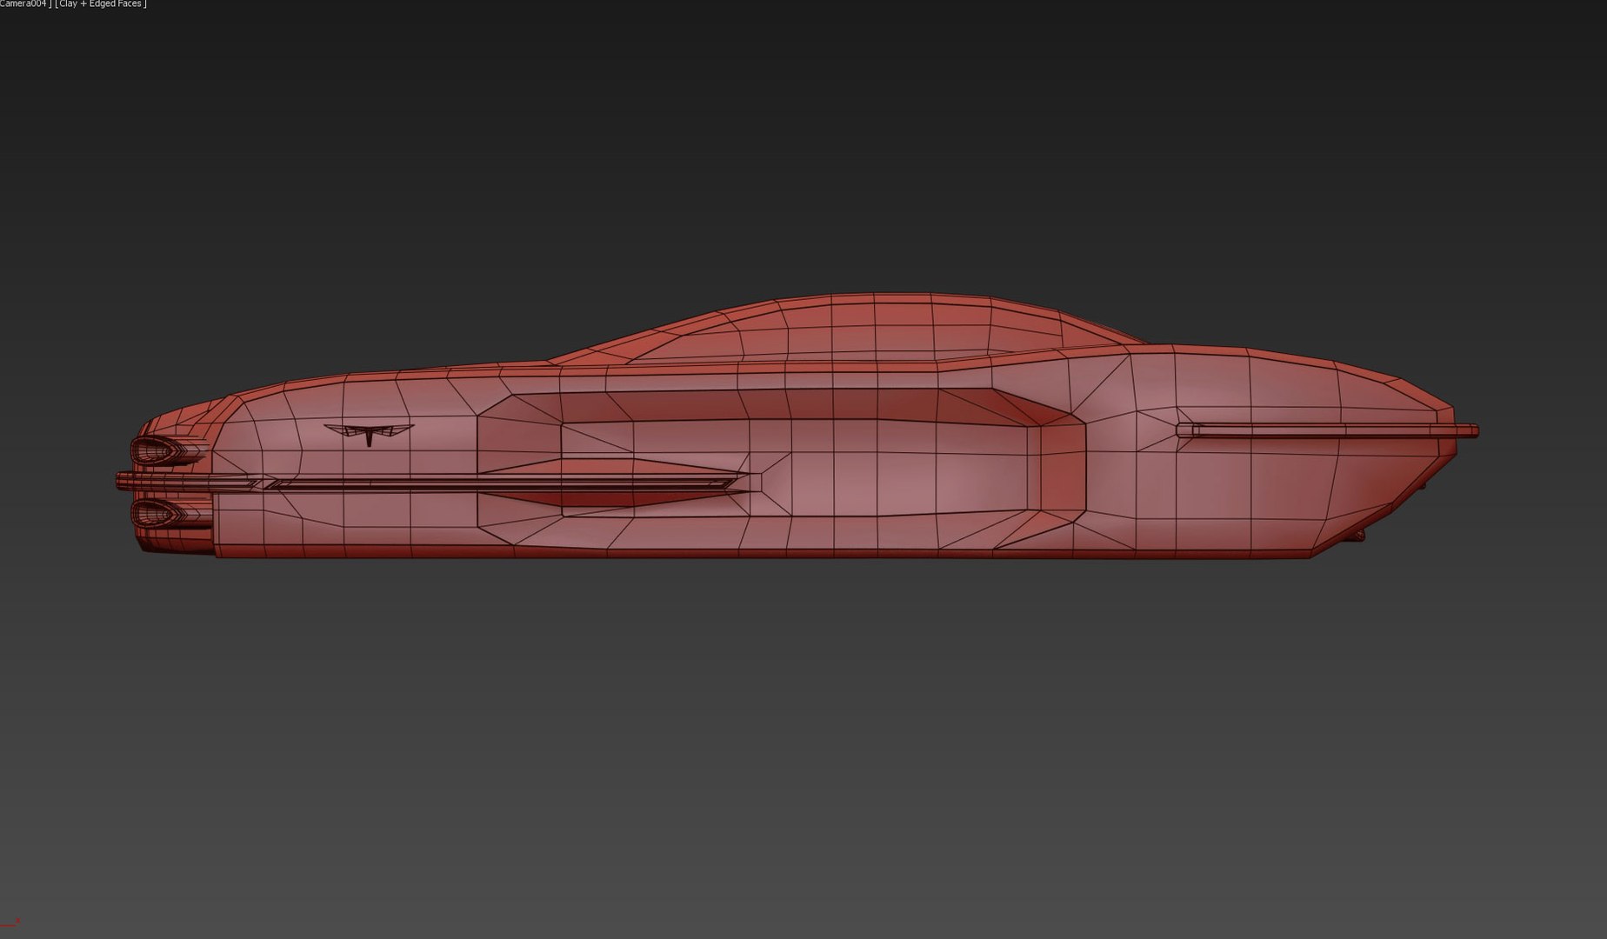
Task: Open the Camera004 viewport label menu
Action: coord(23,4)
